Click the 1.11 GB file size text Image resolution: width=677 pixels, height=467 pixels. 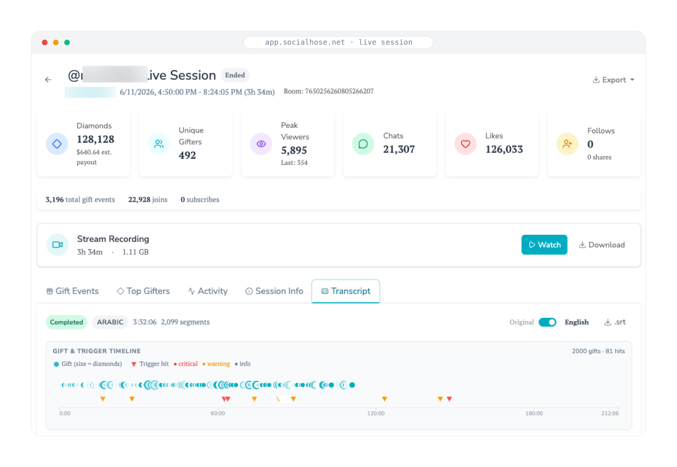[x=136, y=252]
